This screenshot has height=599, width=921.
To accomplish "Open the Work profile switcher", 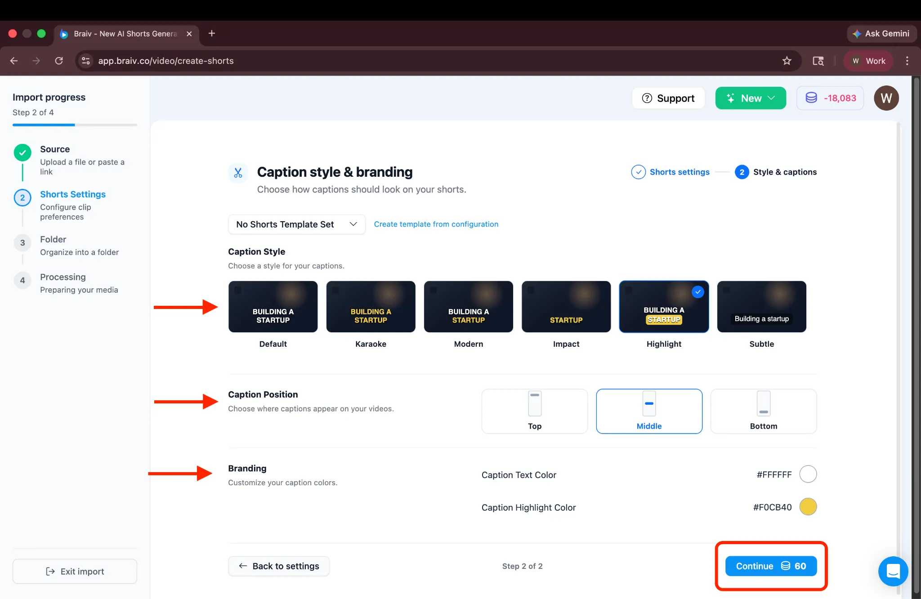I will [868, 61].
